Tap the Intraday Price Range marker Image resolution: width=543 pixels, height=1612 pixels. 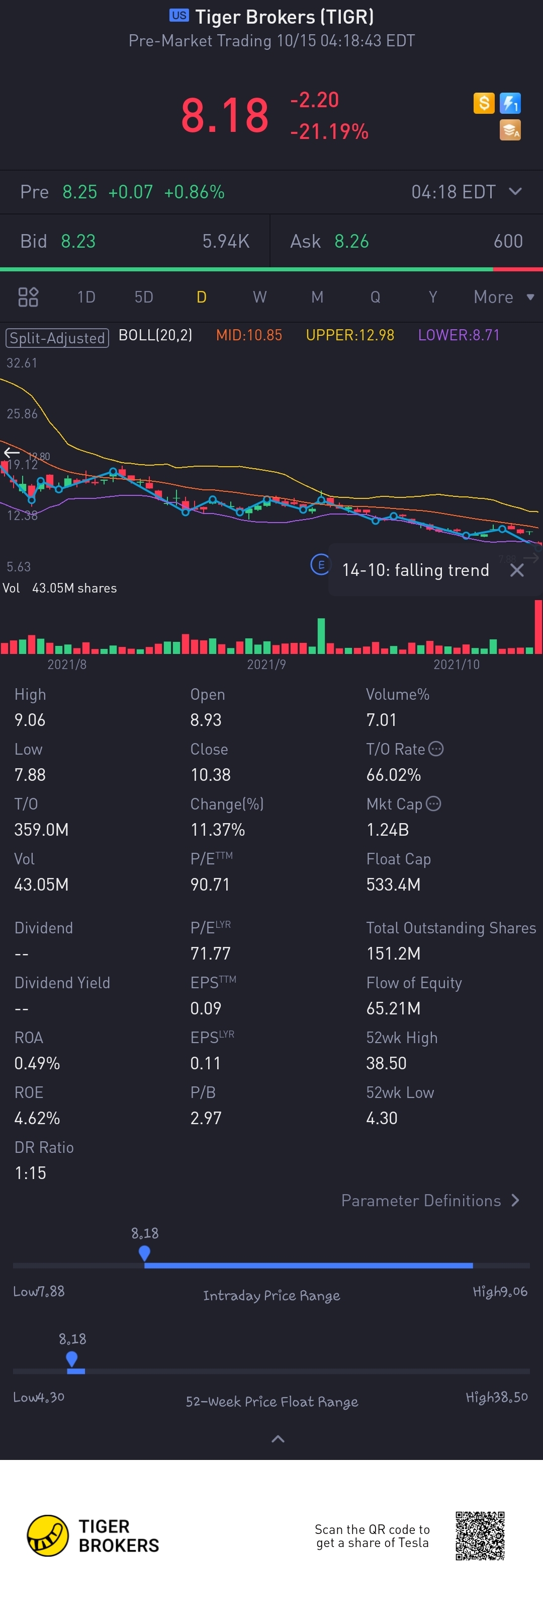click(144, 1253)
